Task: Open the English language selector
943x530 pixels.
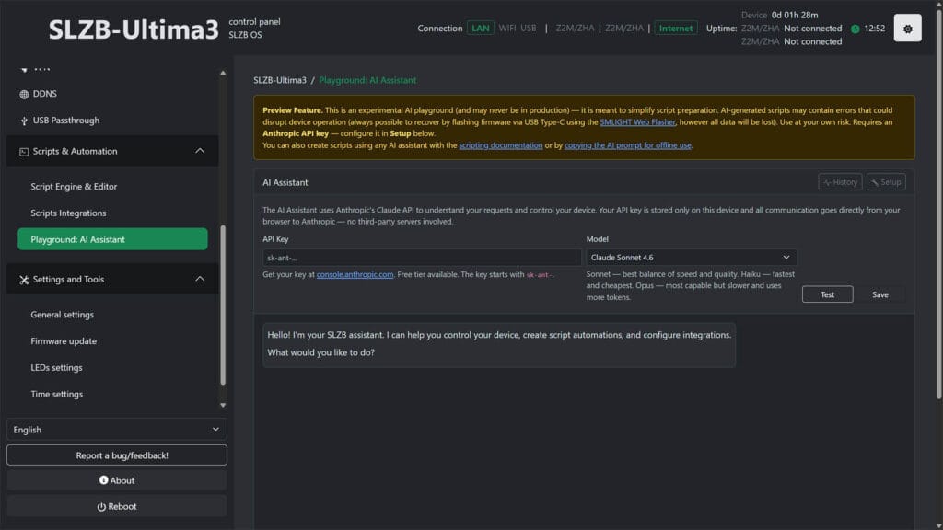Action: [x=116, y=430]
